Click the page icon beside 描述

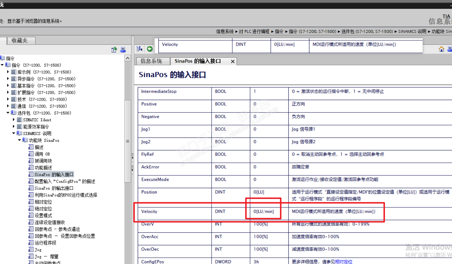[31, 147]
